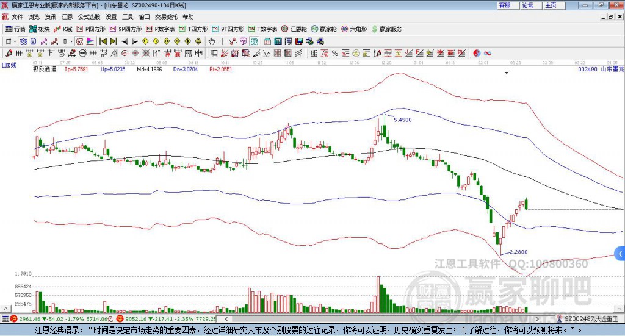Viewport: 625px width, 336px height.
Task: Click the Shenzhen index 9052.16 status
Action: (x=167, y=319)
